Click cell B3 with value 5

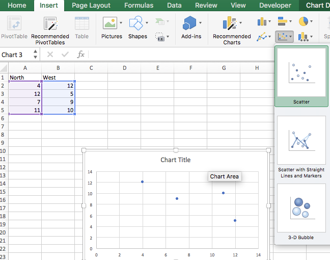[x=58, y=94]
